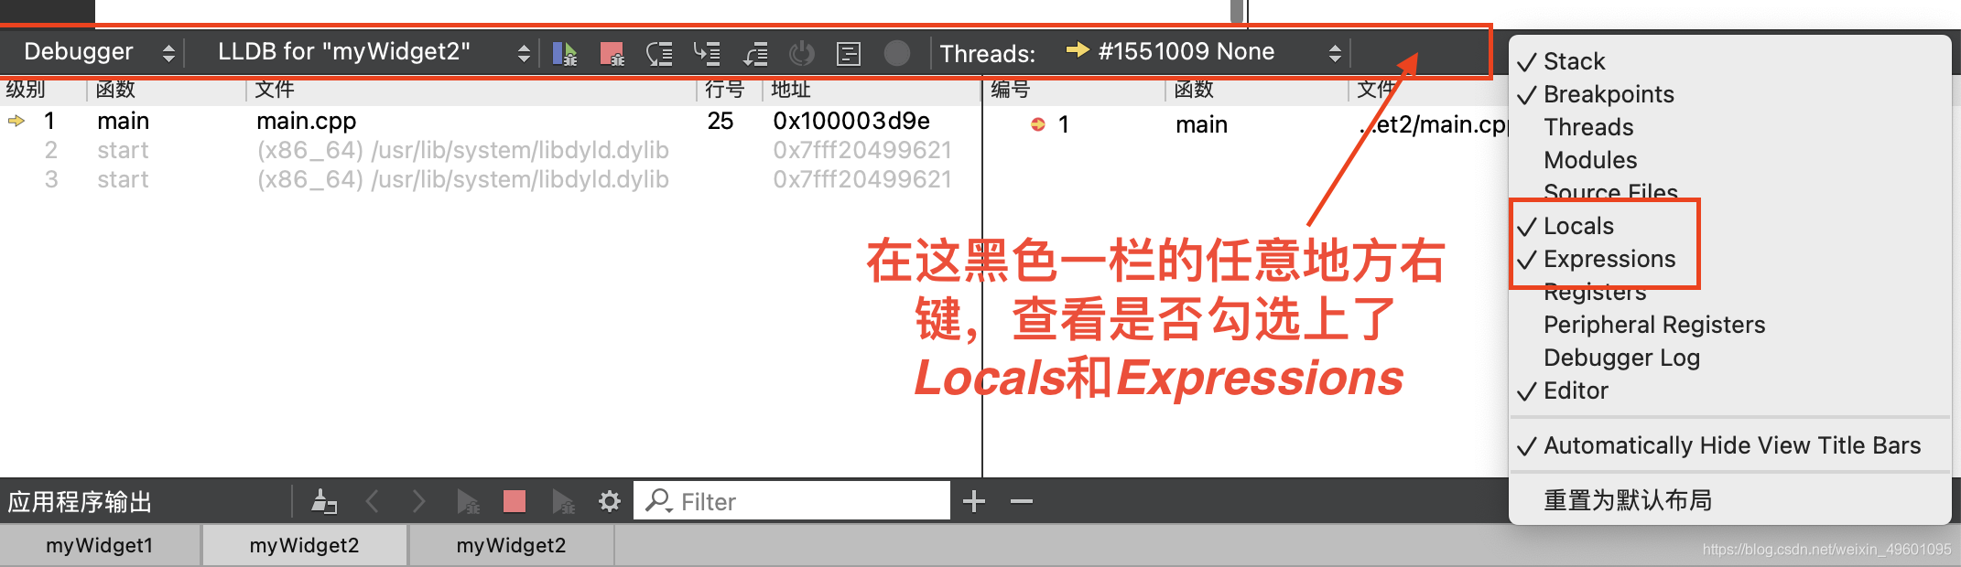This screenshot has width=1961, height=567.
Task: Select breakpoint 1 in function main
Action: [x=1246, y=124]
